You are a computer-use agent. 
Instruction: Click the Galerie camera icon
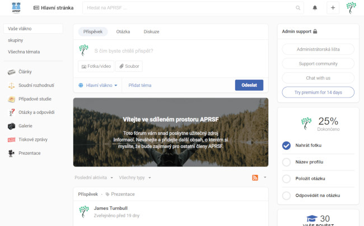tap(11, 126)
